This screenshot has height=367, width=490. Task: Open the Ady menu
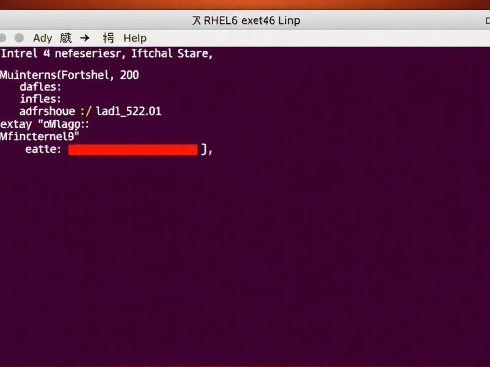[42, 38]
